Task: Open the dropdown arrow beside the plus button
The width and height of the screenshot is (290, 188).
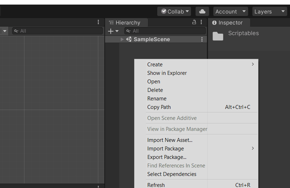Action: (117, 31)
